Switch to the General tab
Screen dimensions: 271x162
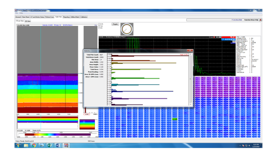point(18,17)
